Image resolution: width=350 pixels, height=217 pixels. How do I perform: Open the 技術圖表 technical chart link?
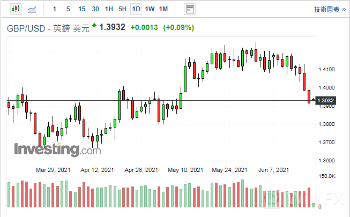(329, 9)
